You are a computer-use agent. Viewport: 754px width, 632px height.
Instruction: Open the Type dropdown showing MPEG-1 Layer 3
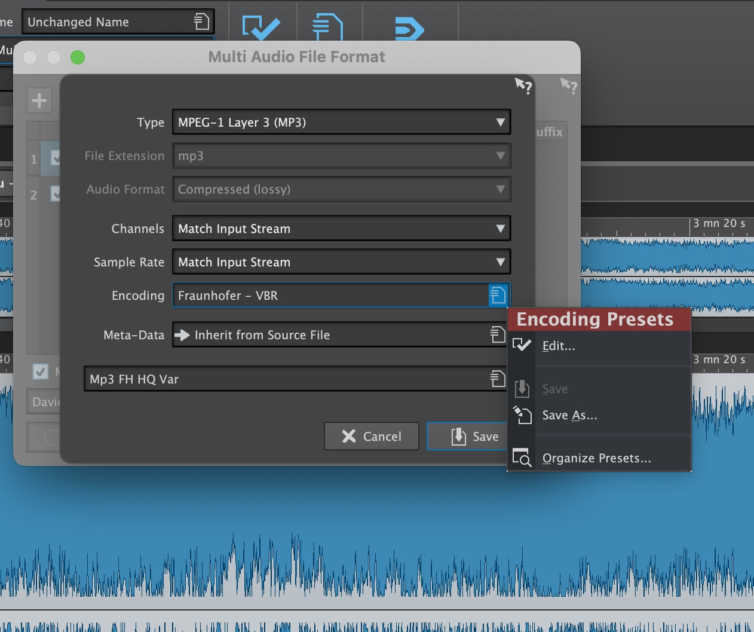tap(341, 122)
